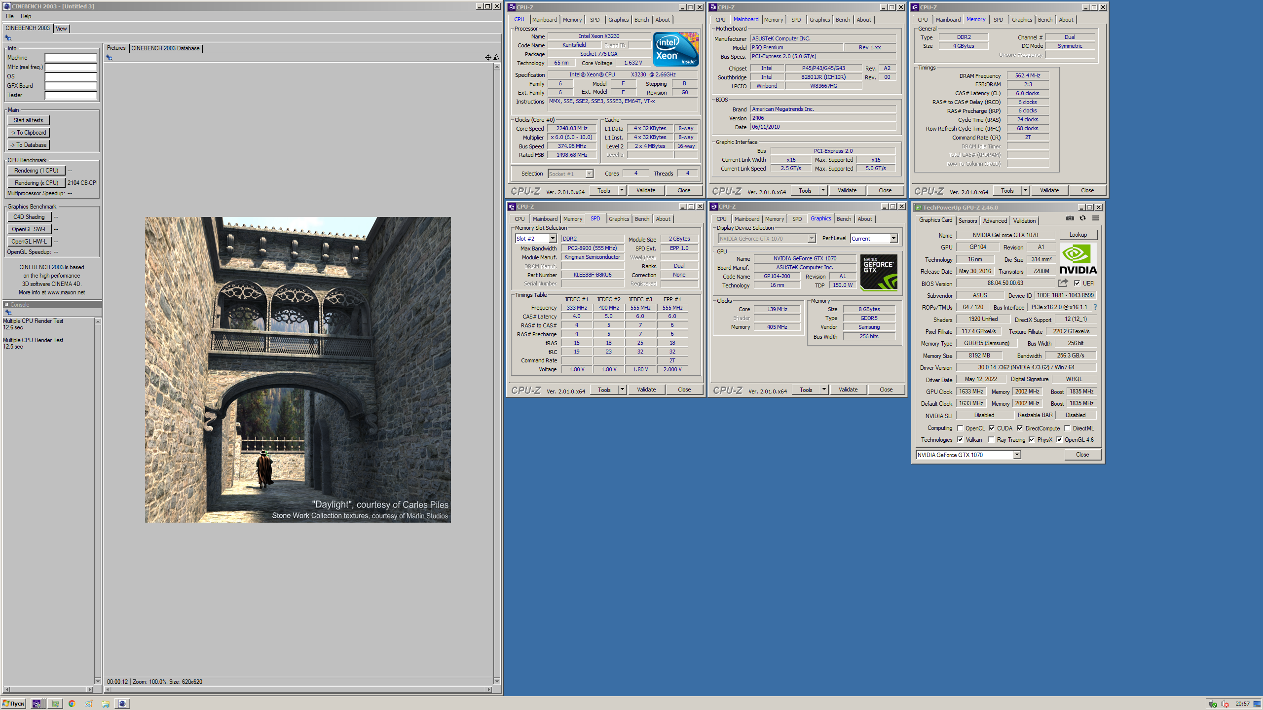1263x710 pixels.
Task: Open File Explorer from the taskbar
Action: (x=106, y=704)
